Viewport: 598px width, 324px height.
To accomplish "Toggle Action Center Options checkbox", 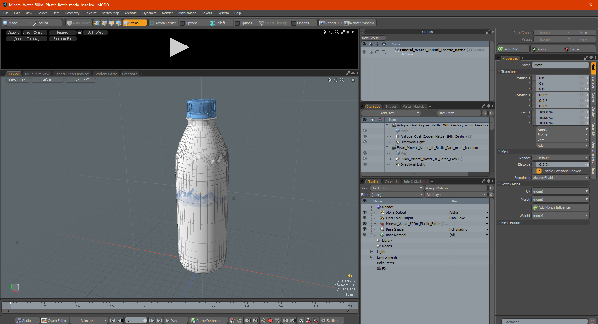I will pyautogui.click(x=182, y=23).
